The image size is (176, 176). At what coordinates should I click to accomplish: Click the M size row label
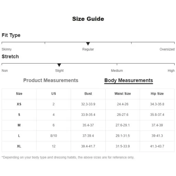(19, 125)
